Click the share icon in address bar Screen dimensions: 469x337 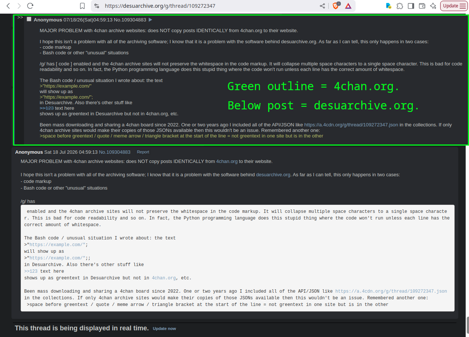point(322,6)
